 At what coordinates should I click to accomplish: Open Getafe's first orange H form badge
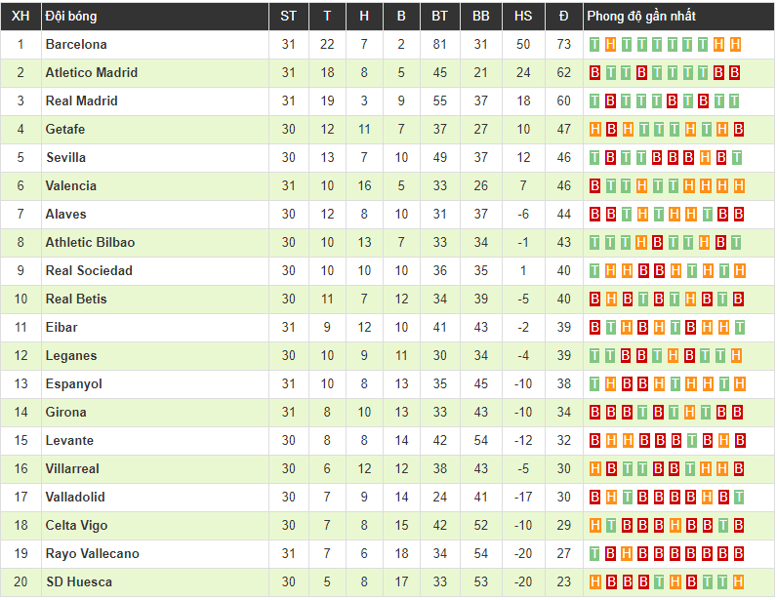click(594, 129)
